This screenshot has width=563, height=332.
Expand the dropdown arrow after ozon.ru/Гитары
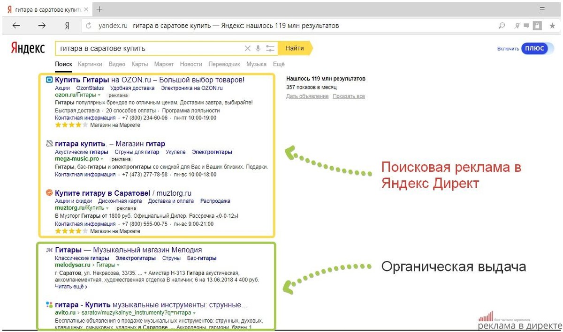pyautogui.click(x=99, y=96)
